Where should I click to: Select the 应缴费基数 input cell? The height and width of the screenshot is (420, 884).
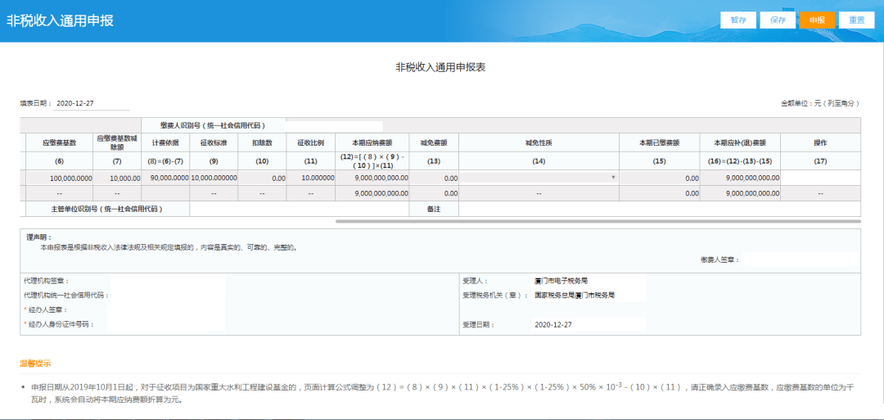59,178
